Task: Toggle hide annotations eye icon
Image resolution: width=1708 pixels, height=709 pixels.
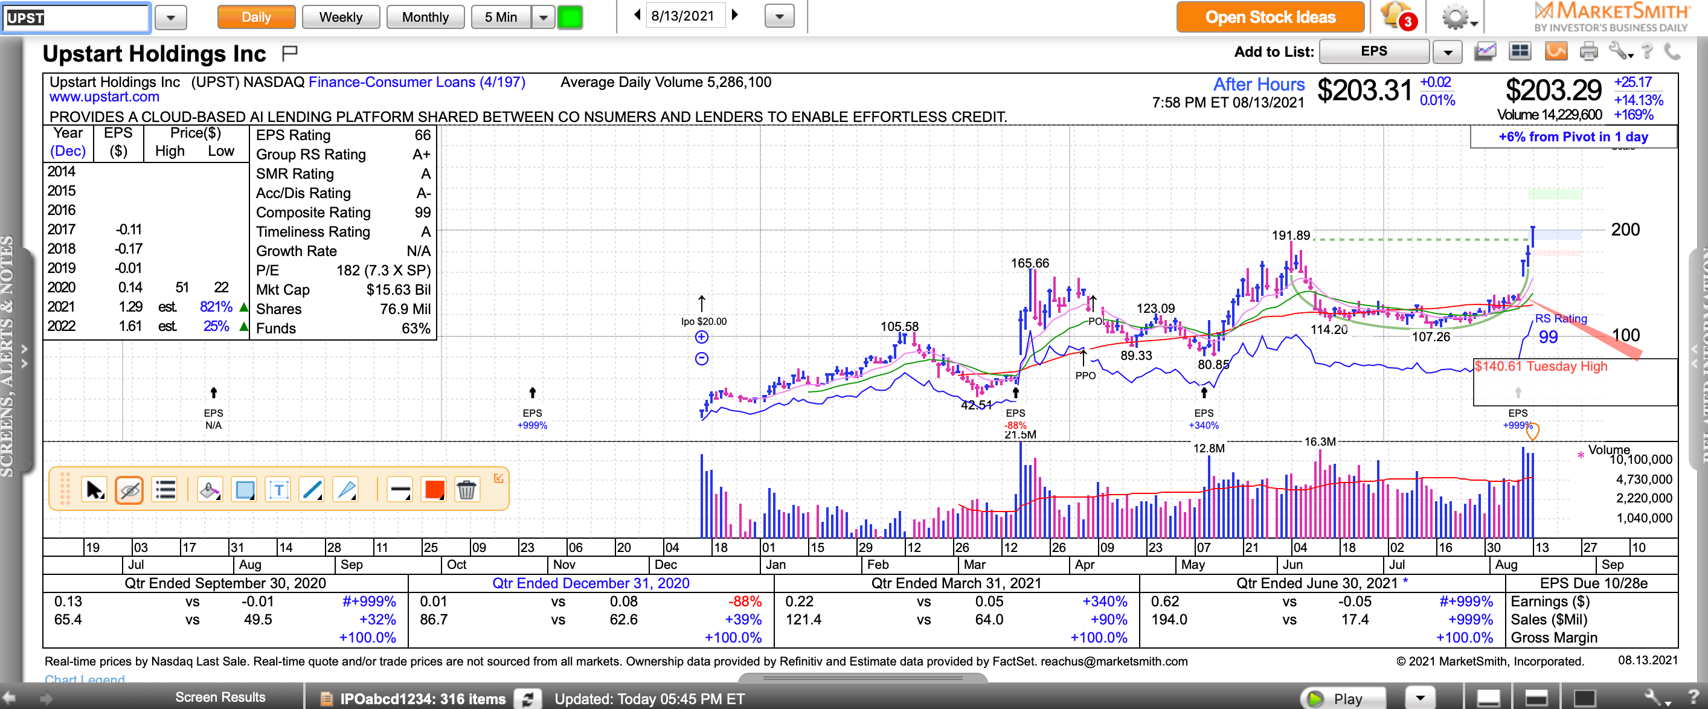Action: tap(129, 490)
